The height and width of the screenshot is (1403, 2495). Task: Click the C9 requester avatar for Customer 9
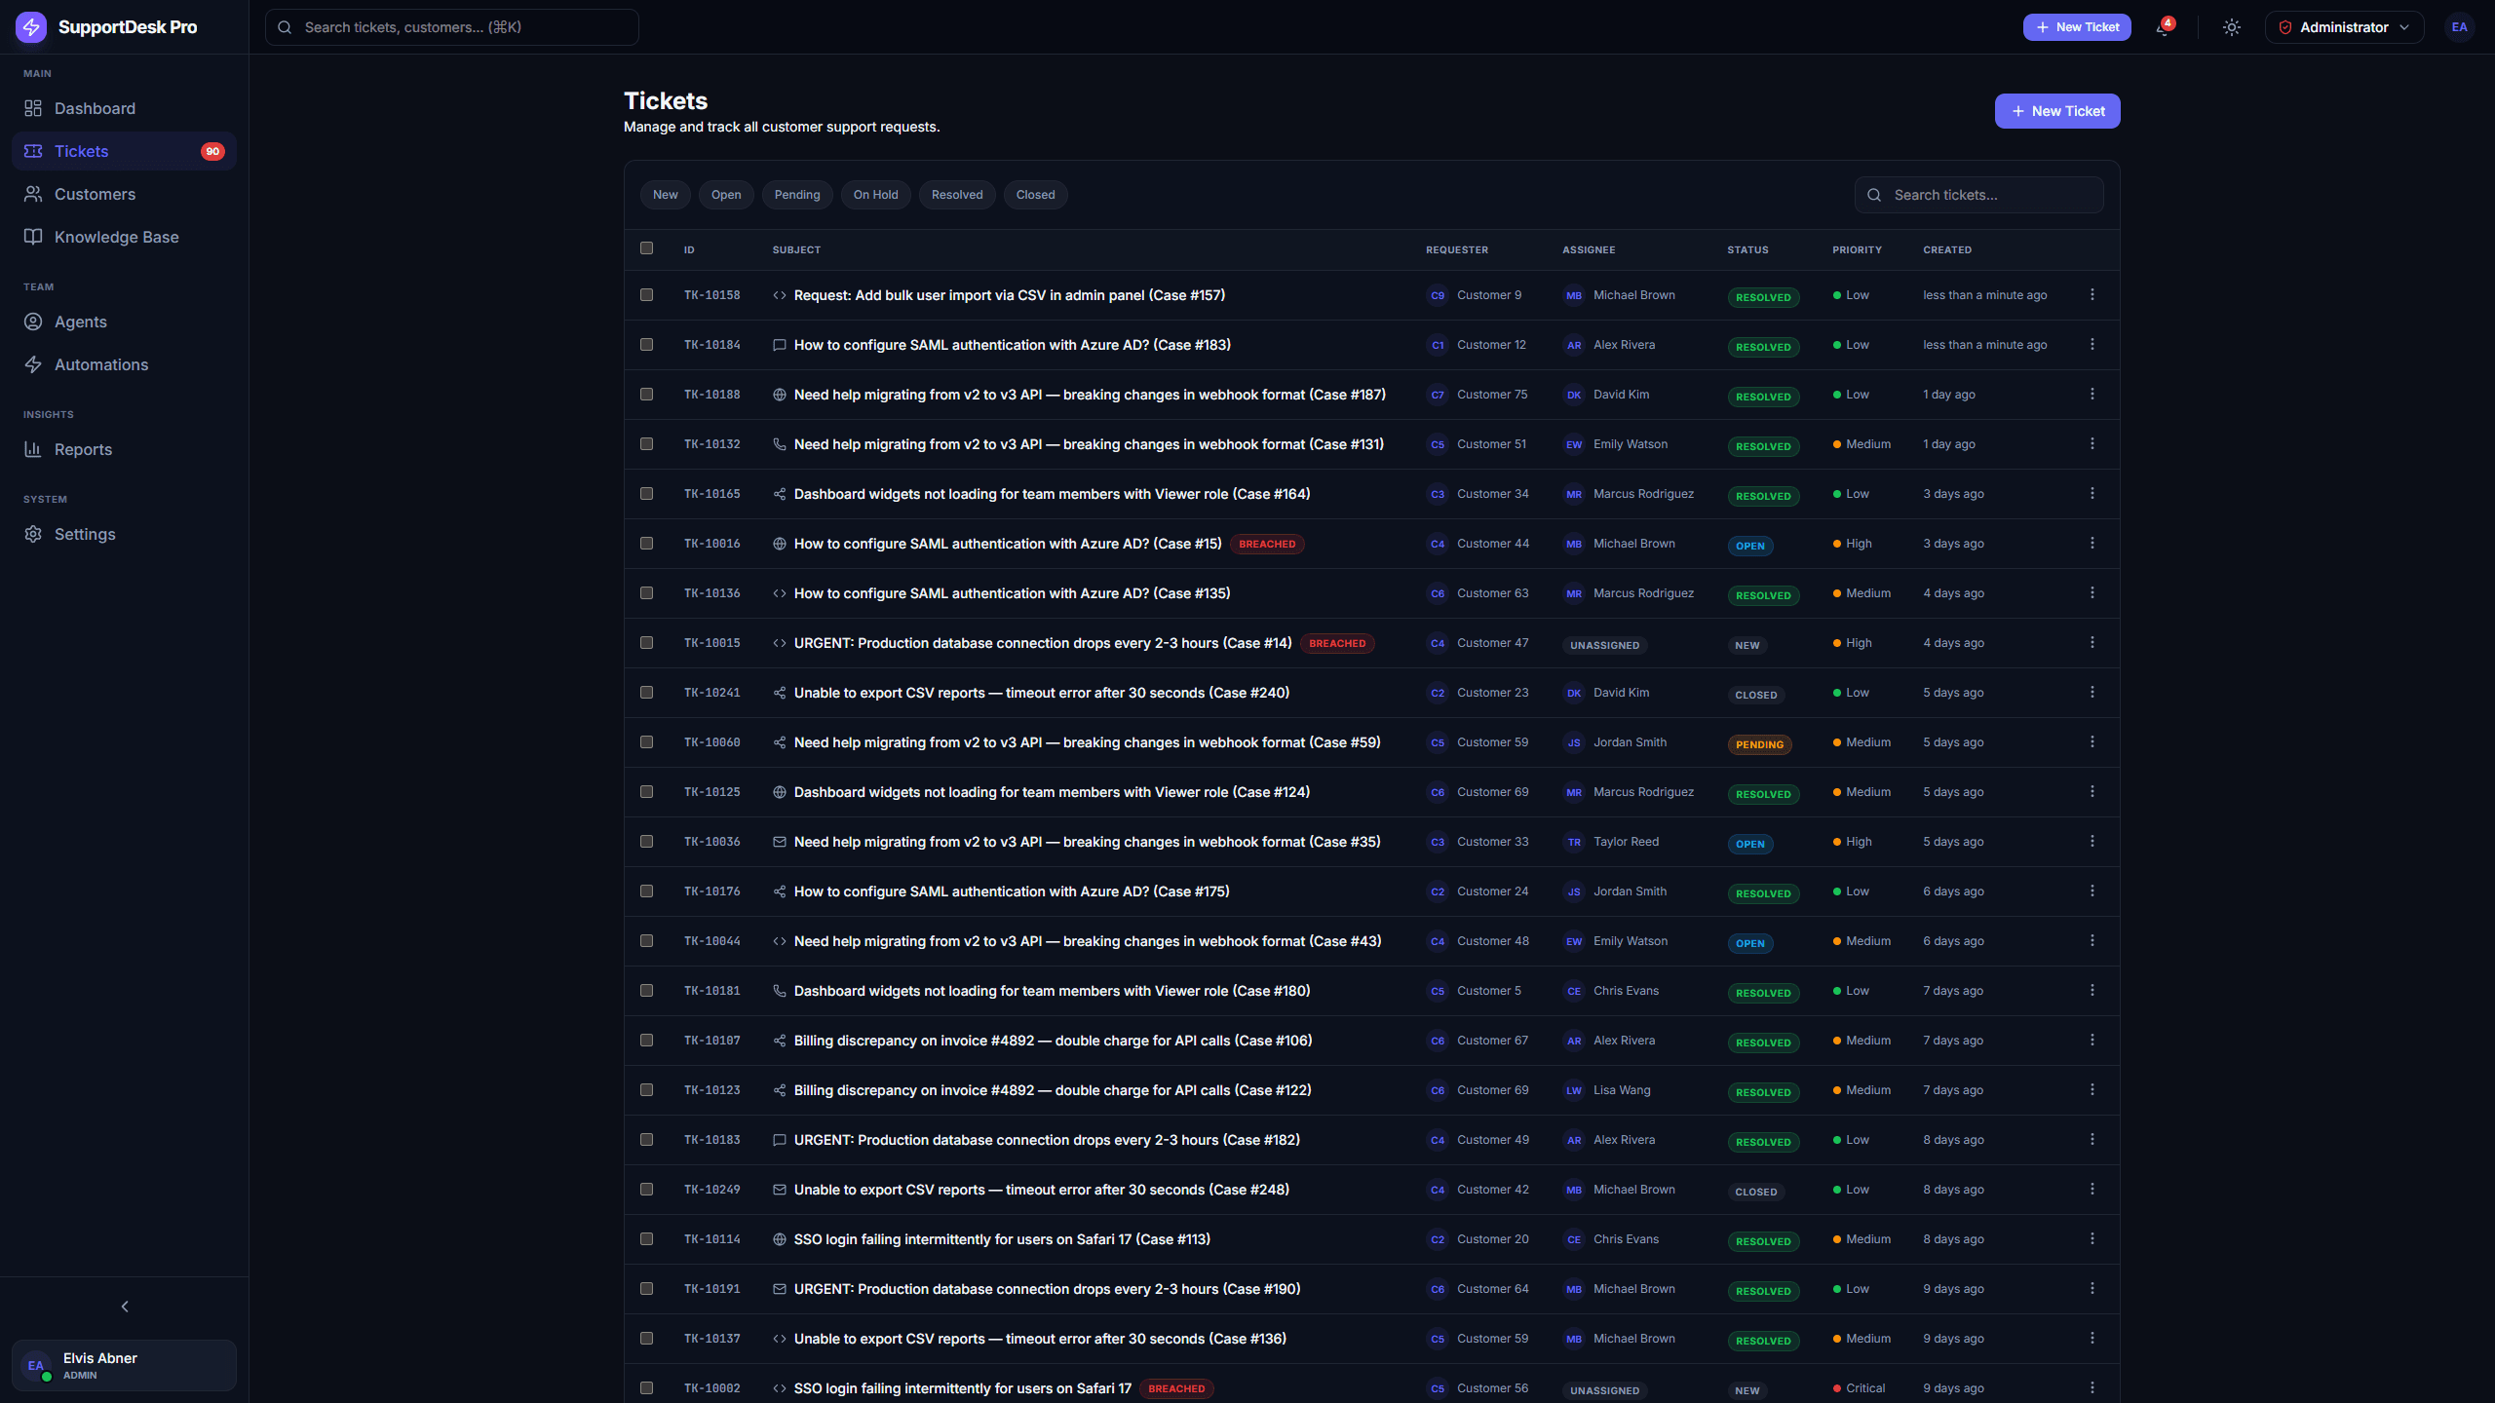tap(1438, 295)
